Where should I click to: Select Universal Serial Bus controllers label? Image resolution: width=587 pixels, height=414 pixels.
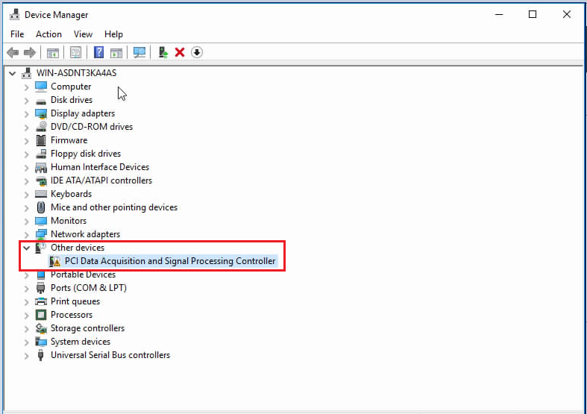coord(110,355)
